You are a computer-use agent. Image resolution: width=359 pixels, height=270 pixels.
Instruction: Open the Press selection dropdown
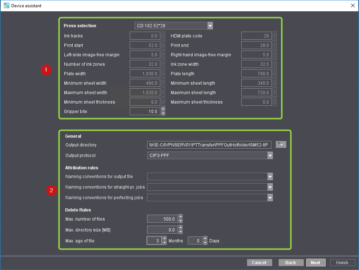click(210, 26)
